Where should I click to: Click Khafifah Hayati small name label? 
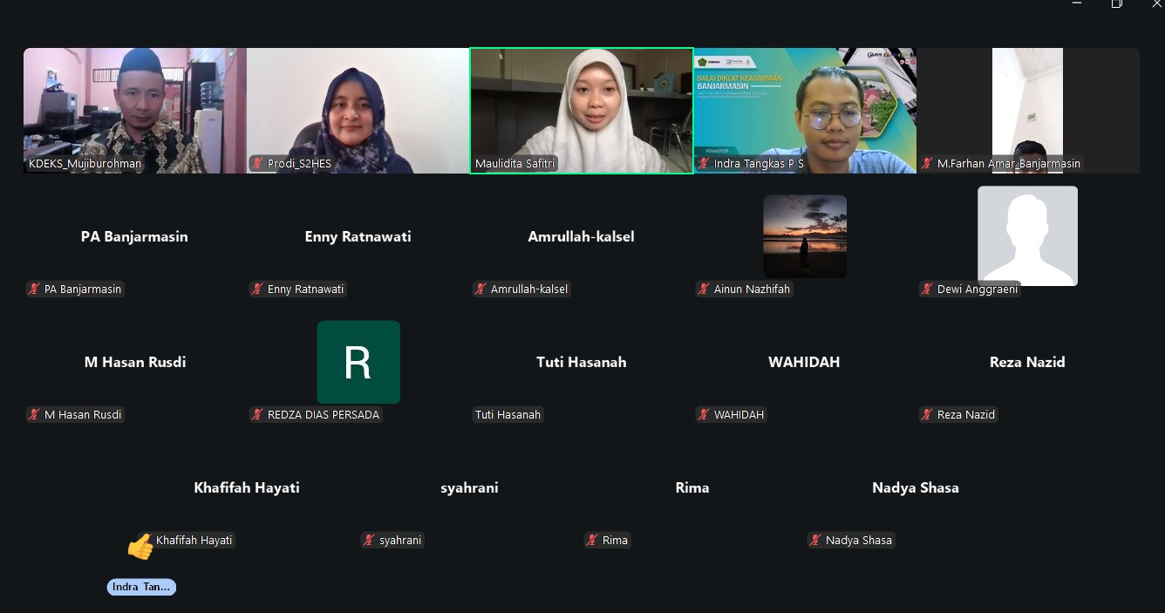194,541
